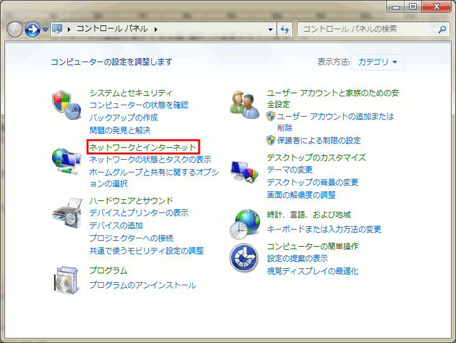456x343 pixels.
Task: Open recent pages dropdown next to navigation arrows
Action: tap(45, 30)
